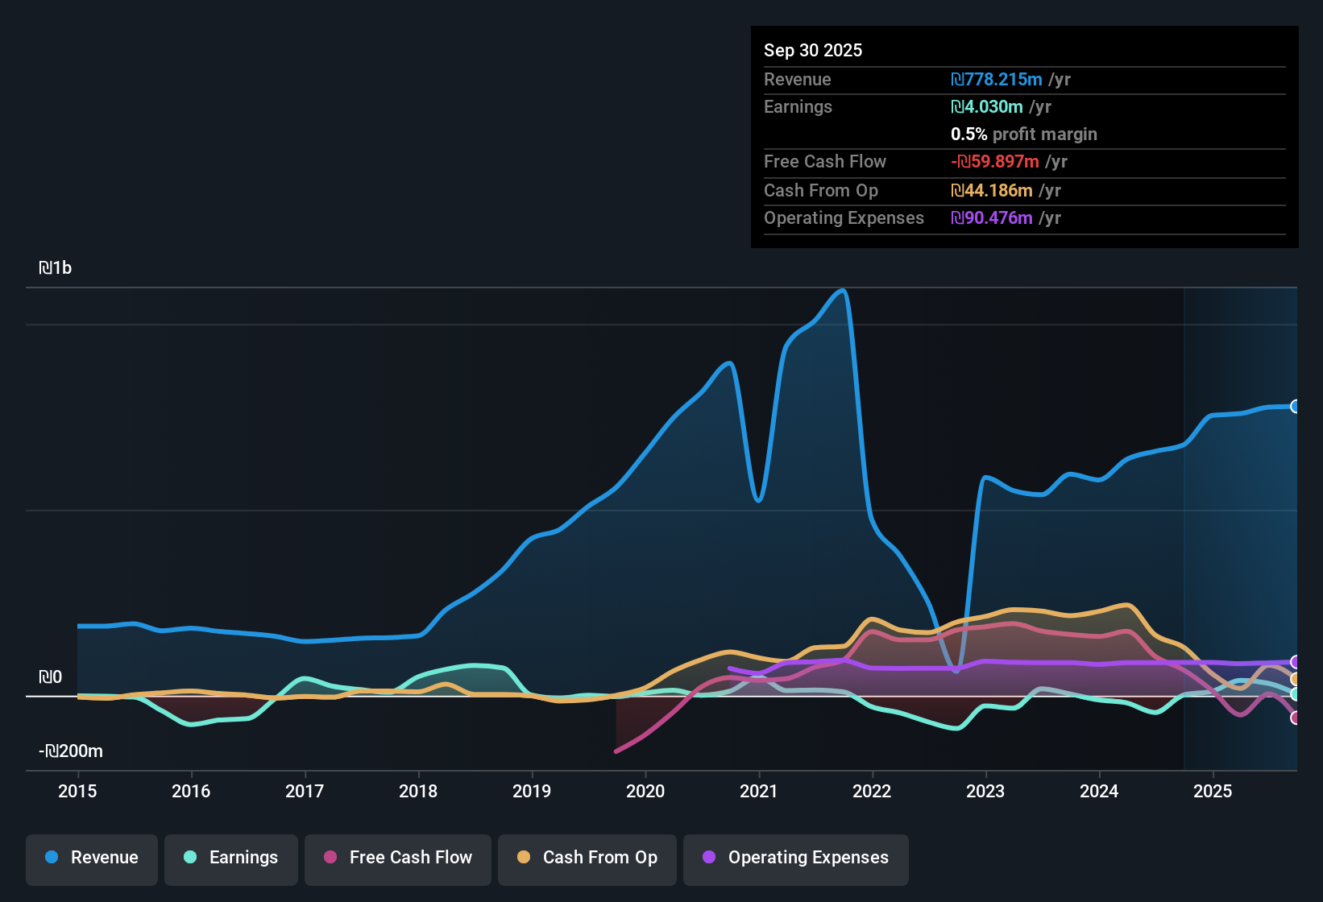This screenshot has width=1323, height=902.
Task: Select the Cash From Op endpoint marker
Action: 1295,680
